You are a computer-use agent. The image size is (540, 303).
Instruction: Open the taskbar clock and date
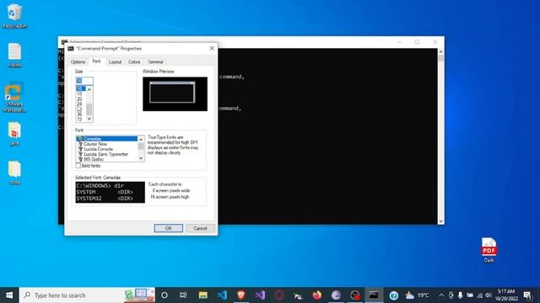pyautogui.click(x=506, y=295)
